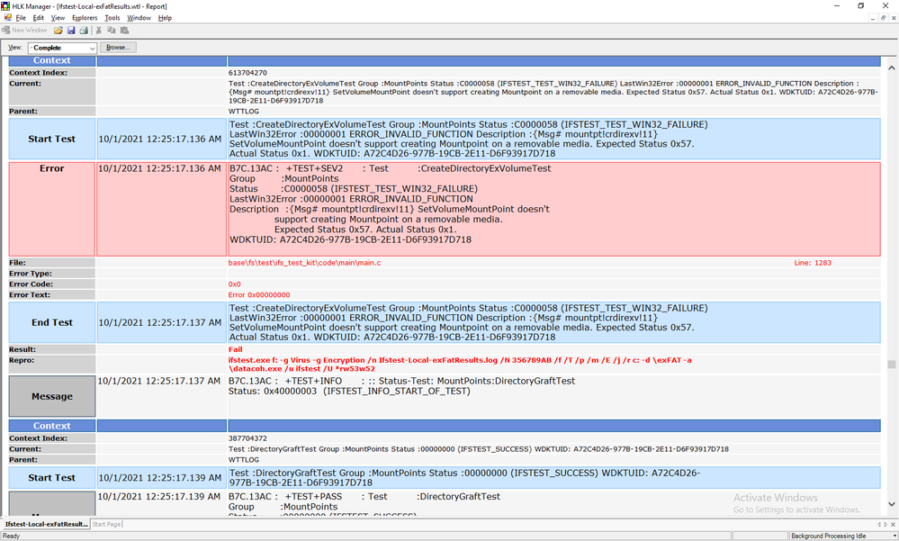Click the Start Test label at 12:25:17.139

51,478
